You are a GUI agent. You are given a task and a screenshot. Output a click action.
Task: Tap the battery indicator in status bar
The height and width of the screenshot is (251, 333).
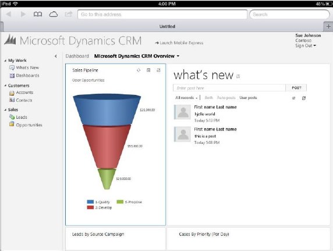(x=328, y=4)
